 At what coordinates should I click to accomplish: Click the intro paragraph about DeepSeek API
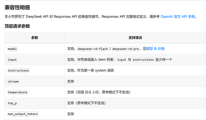pyautogui.click(x=101, y=16)
